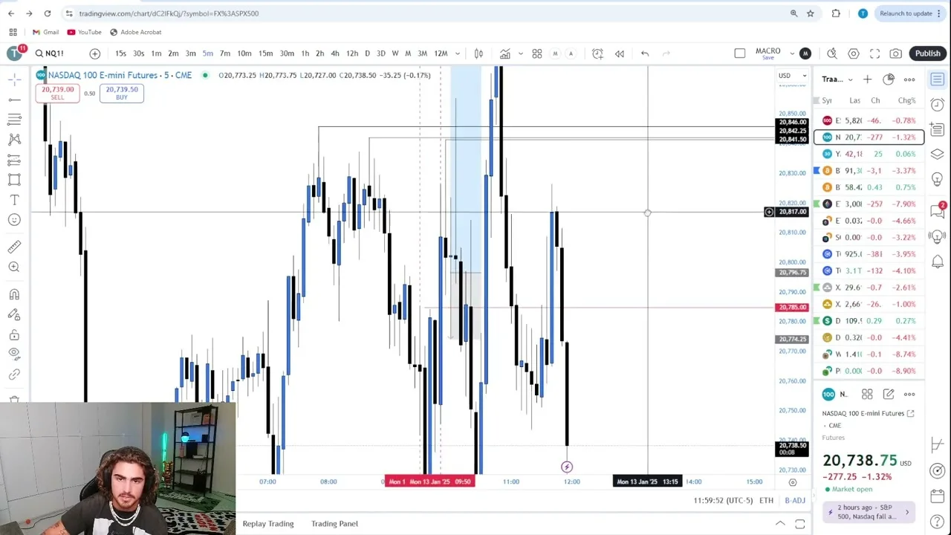Toggle the B-ADJ back-adjustment setting
951x535 pixels.
pyautogui.click(x=795, y=501)
